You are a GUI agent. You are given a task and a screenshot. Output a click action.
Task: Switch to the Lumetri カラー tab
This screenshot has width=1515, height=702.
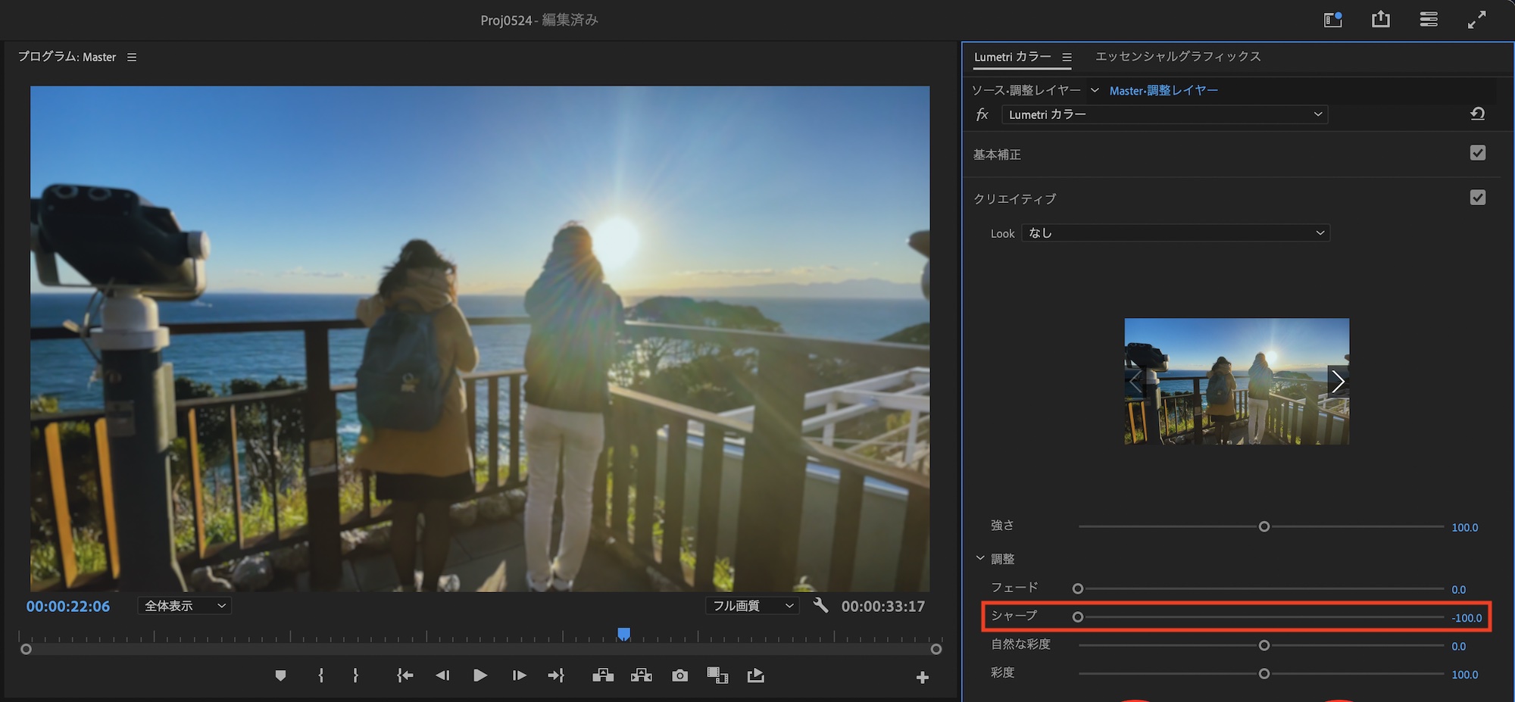(1012, 57)
